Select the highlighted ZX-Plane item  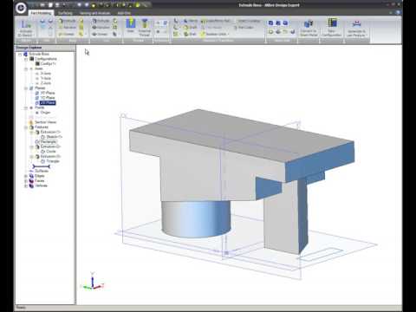[48, 103]
